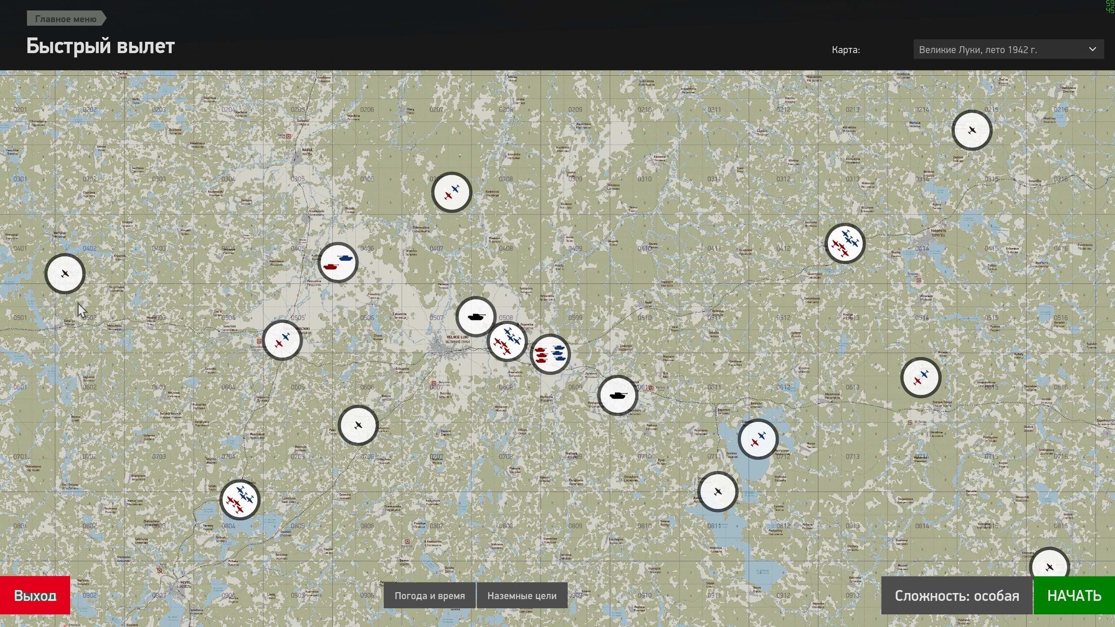Select the black tank marker in grid 0610
Viewport: 1115px width, 627px height.
point(618,395)
